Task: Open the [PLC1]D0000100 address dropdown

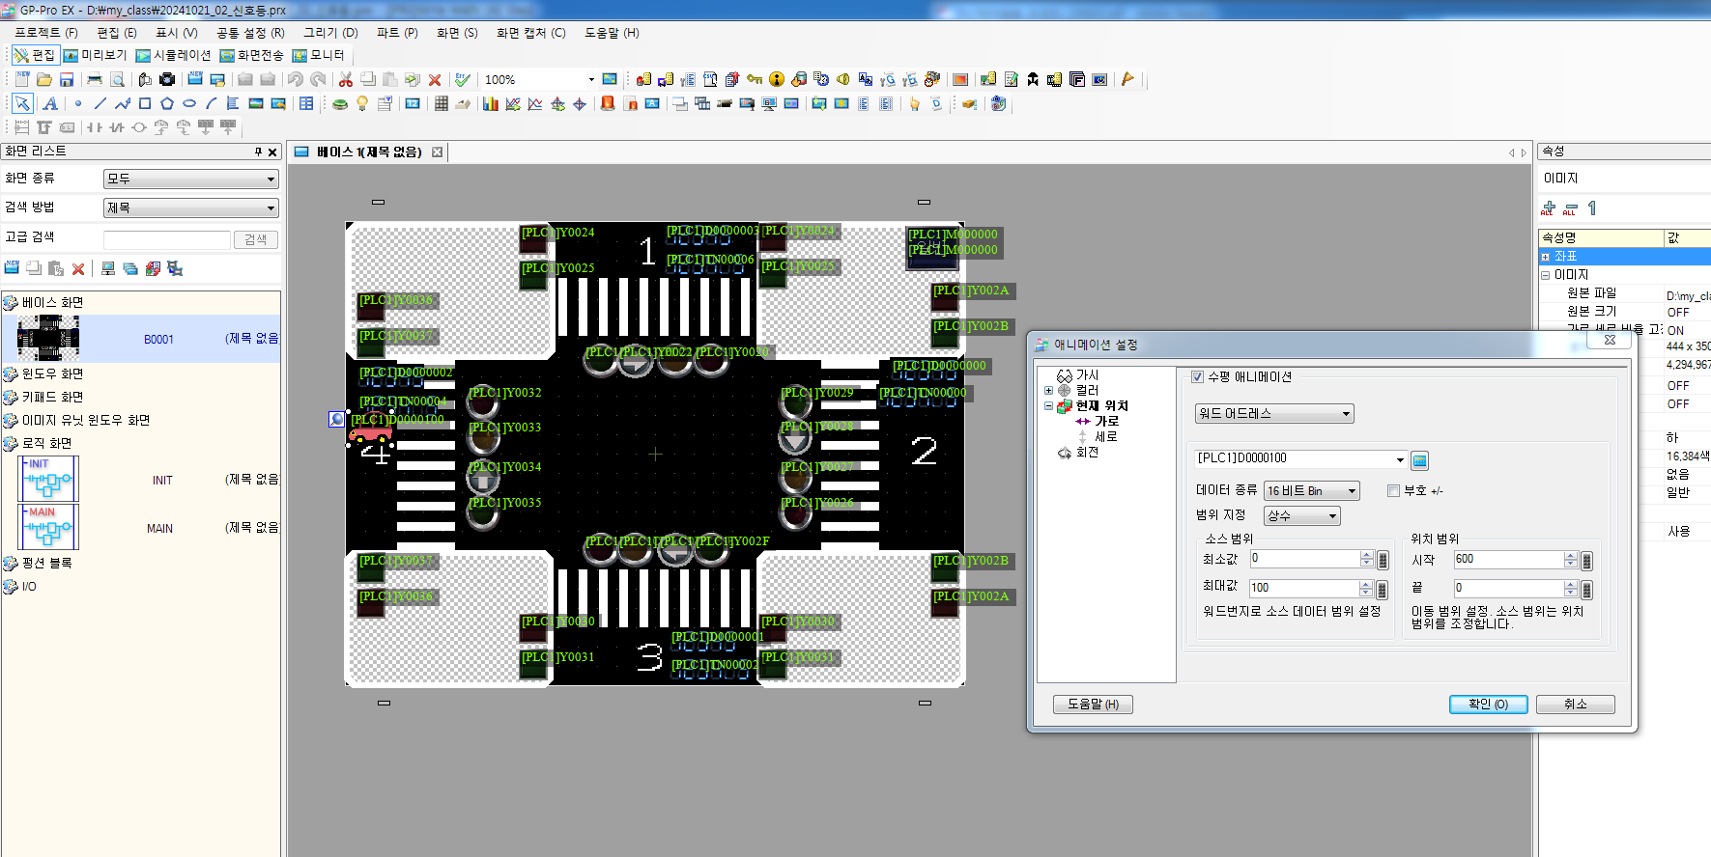Action: coord(1400,459)
